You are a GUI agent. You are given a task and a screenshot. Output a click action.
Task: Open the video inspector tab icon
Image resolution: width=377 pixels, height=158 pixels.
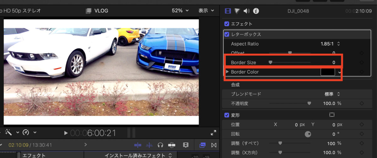(x=228, y=11)
